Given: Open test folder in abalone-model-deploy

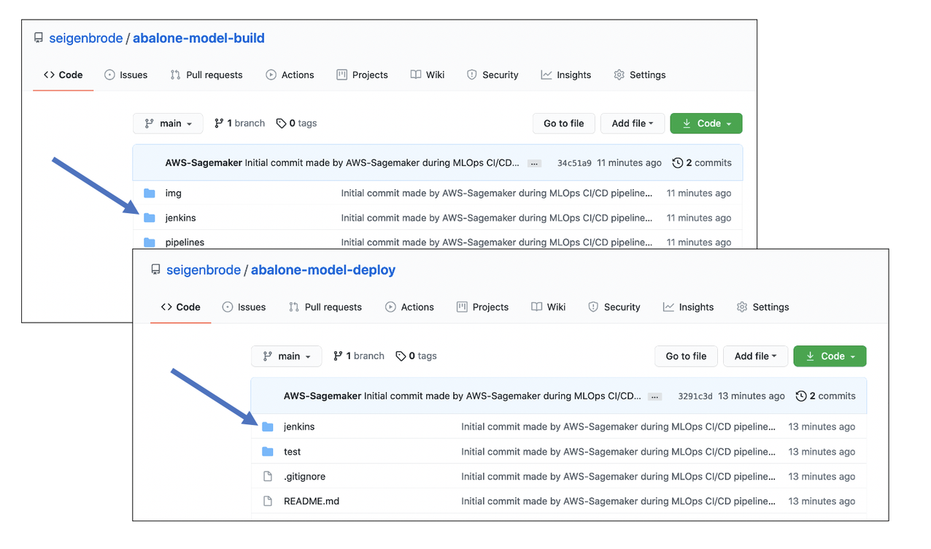Looking at the screenshot, I should pyautogui.click(x=293, y=452).
